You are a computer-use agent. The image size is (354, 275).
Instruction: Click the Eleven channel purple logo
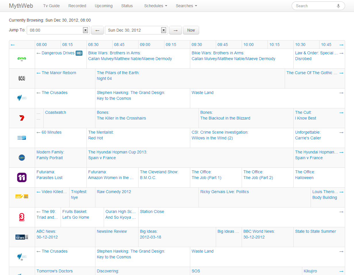coord(22,177)
